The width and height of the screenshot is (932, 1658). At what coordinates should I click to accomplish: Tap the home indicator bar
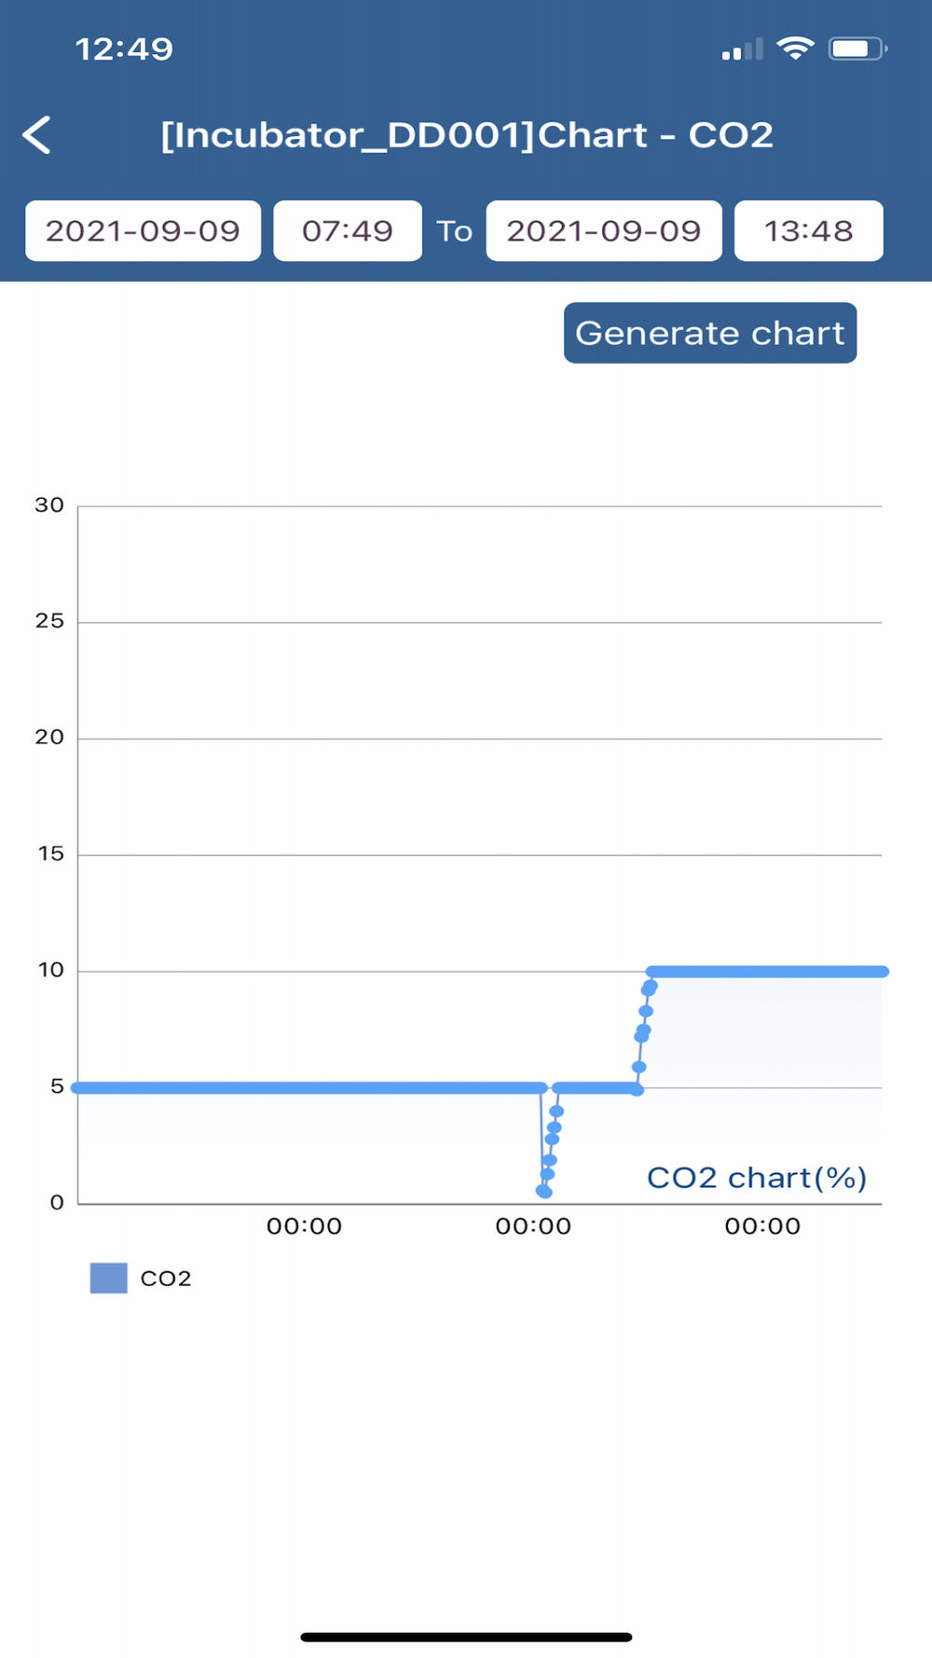coord(466,1637)
